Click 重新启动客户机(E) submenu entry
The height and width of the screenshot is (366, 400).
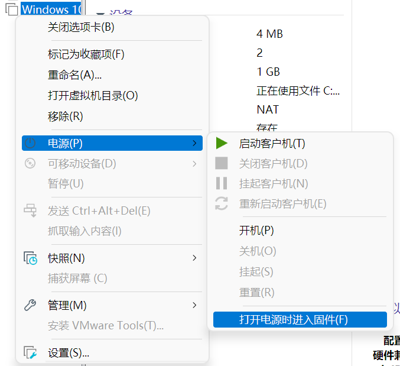(300, 203)
